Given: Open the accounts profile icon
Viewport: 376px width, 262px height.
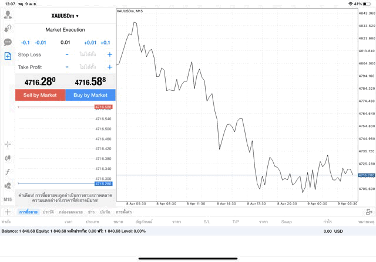Looking at the screenshot, I should pos(8,15).
